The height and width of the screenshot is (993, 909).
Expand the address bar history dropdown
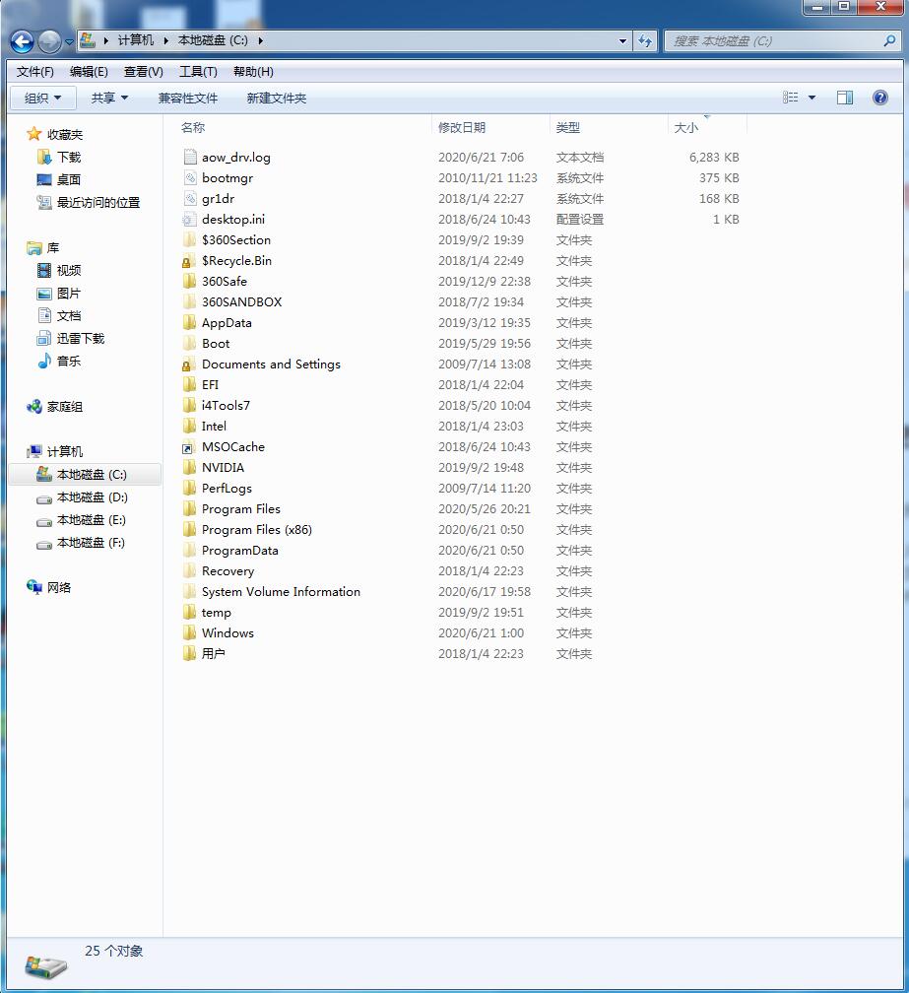pos(622,41)
